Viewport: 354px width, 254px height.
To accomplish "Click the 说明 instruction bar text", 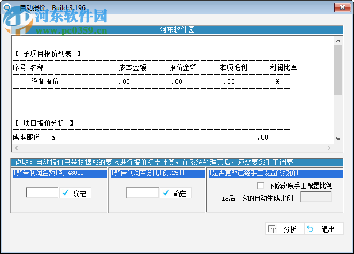I will click(x=154, y=162).
